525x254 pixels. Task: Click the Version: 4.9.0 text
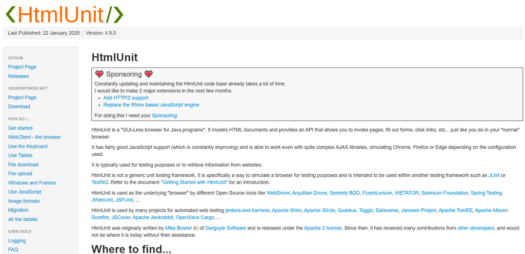(x=101, y=33)
